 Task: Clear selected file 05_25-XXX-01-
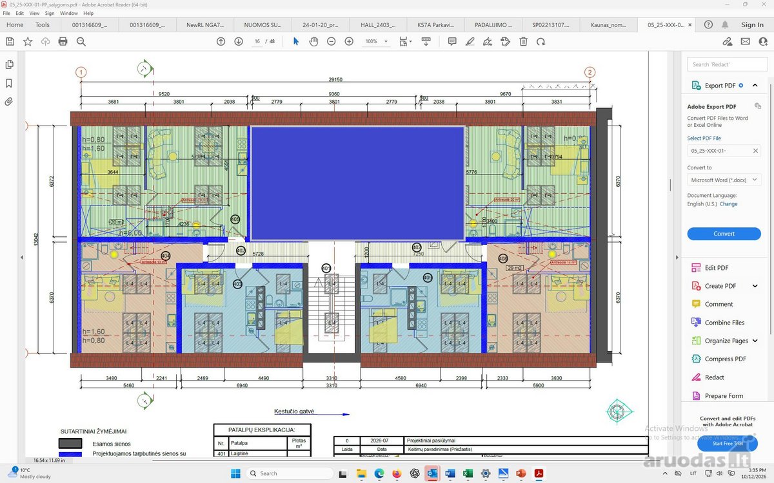pyautogui.click(x=755, y=151)
